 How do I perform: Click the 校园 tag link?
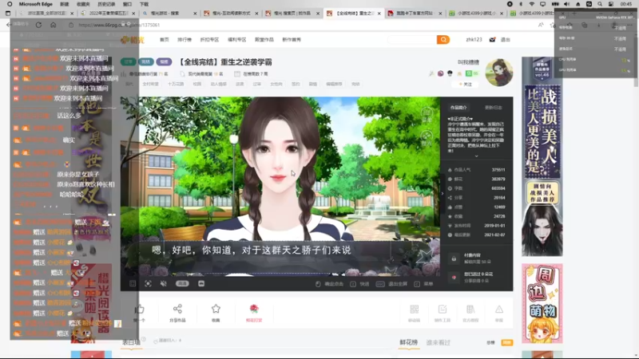[x=196, y=85]
